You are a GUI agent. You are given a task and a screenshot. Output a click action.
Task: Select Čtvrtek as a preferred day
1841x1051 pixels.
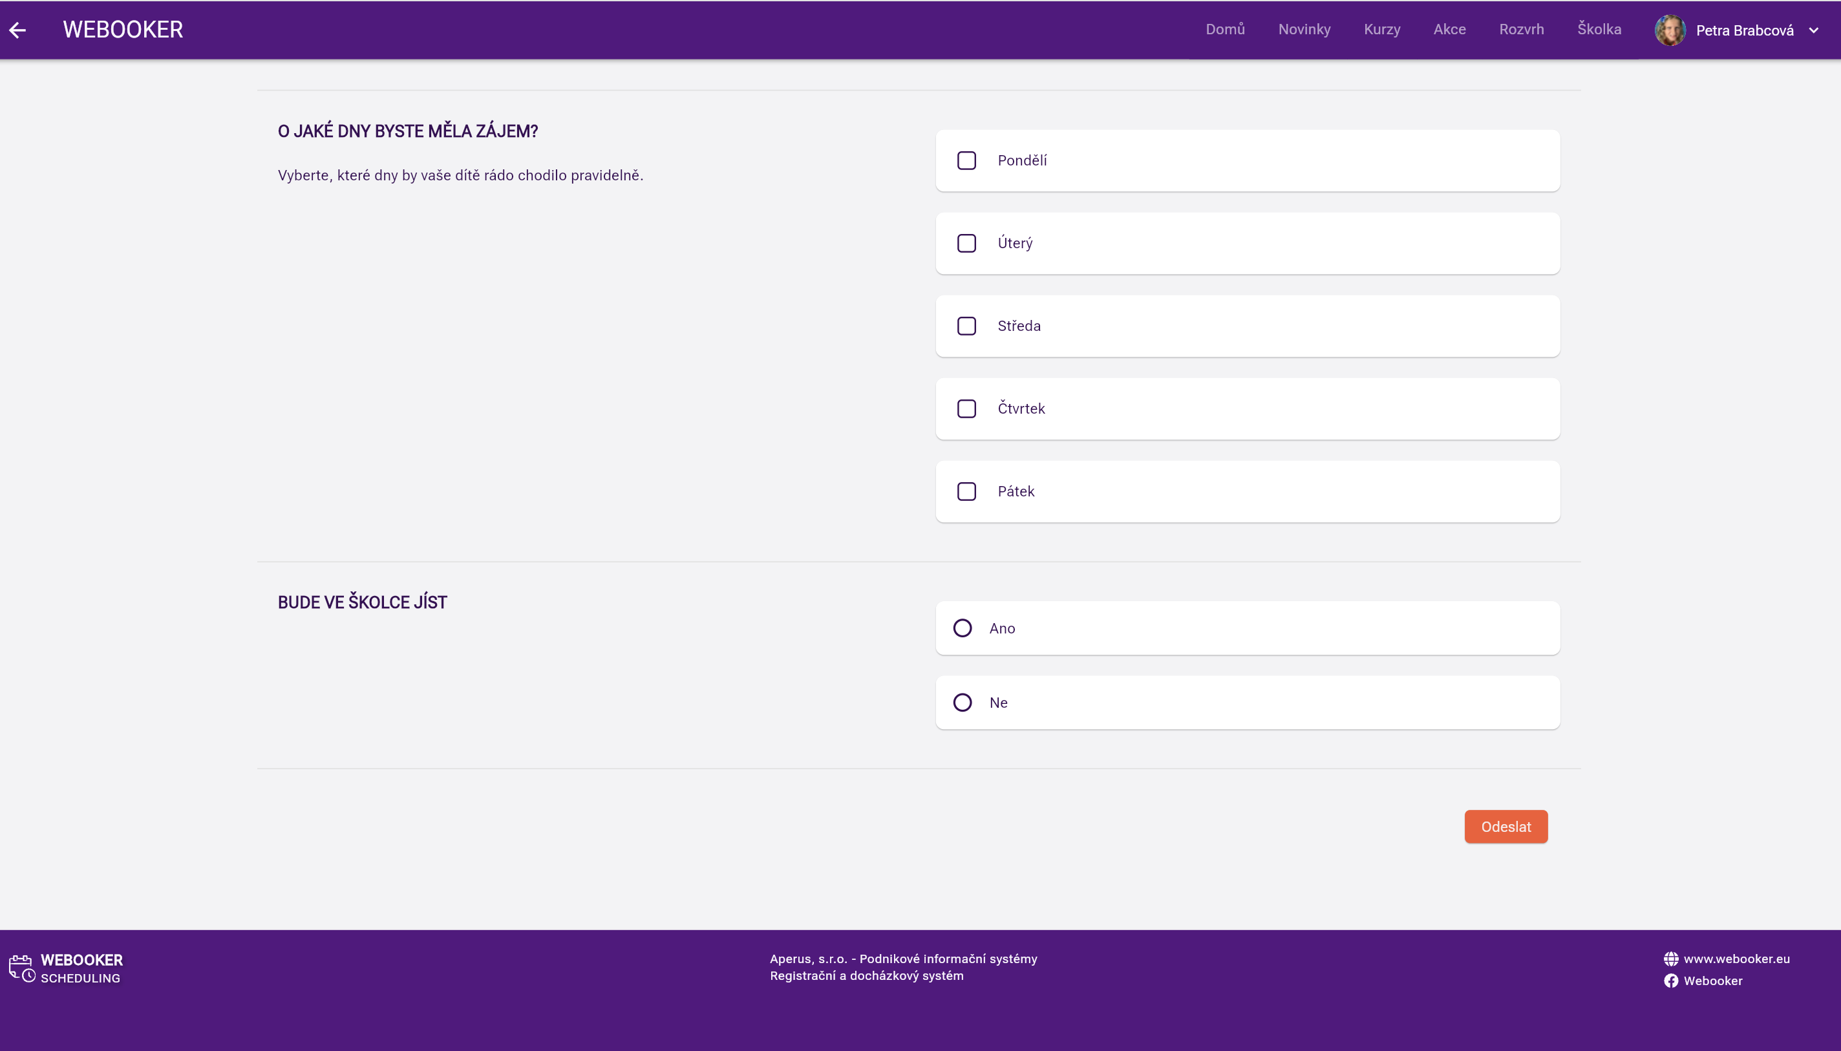(966, 409)
